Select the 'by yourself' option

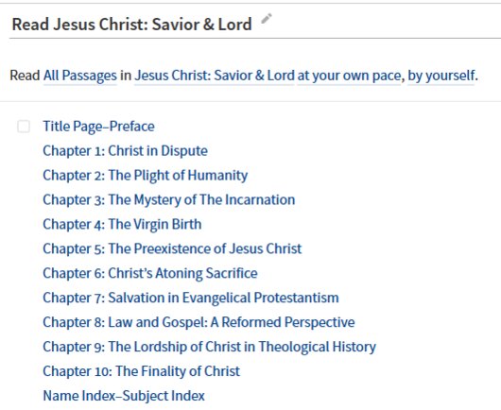pos(441,76)
